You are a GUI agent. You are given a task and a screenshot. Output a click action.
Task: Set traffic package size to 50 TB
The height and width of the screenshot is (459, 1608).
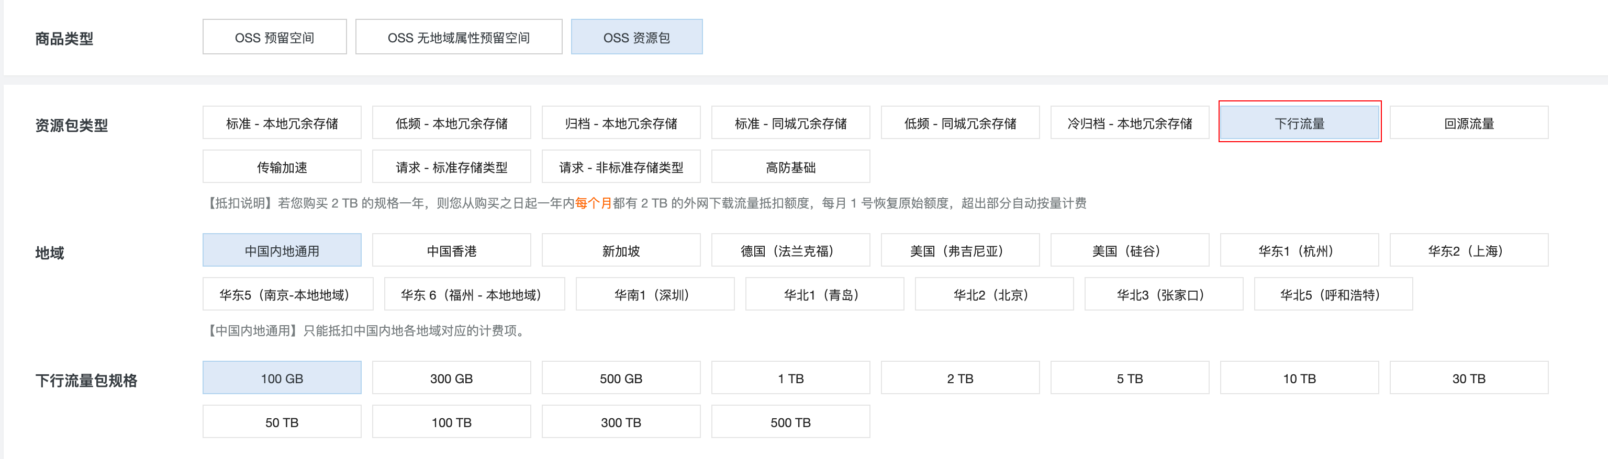282,421
